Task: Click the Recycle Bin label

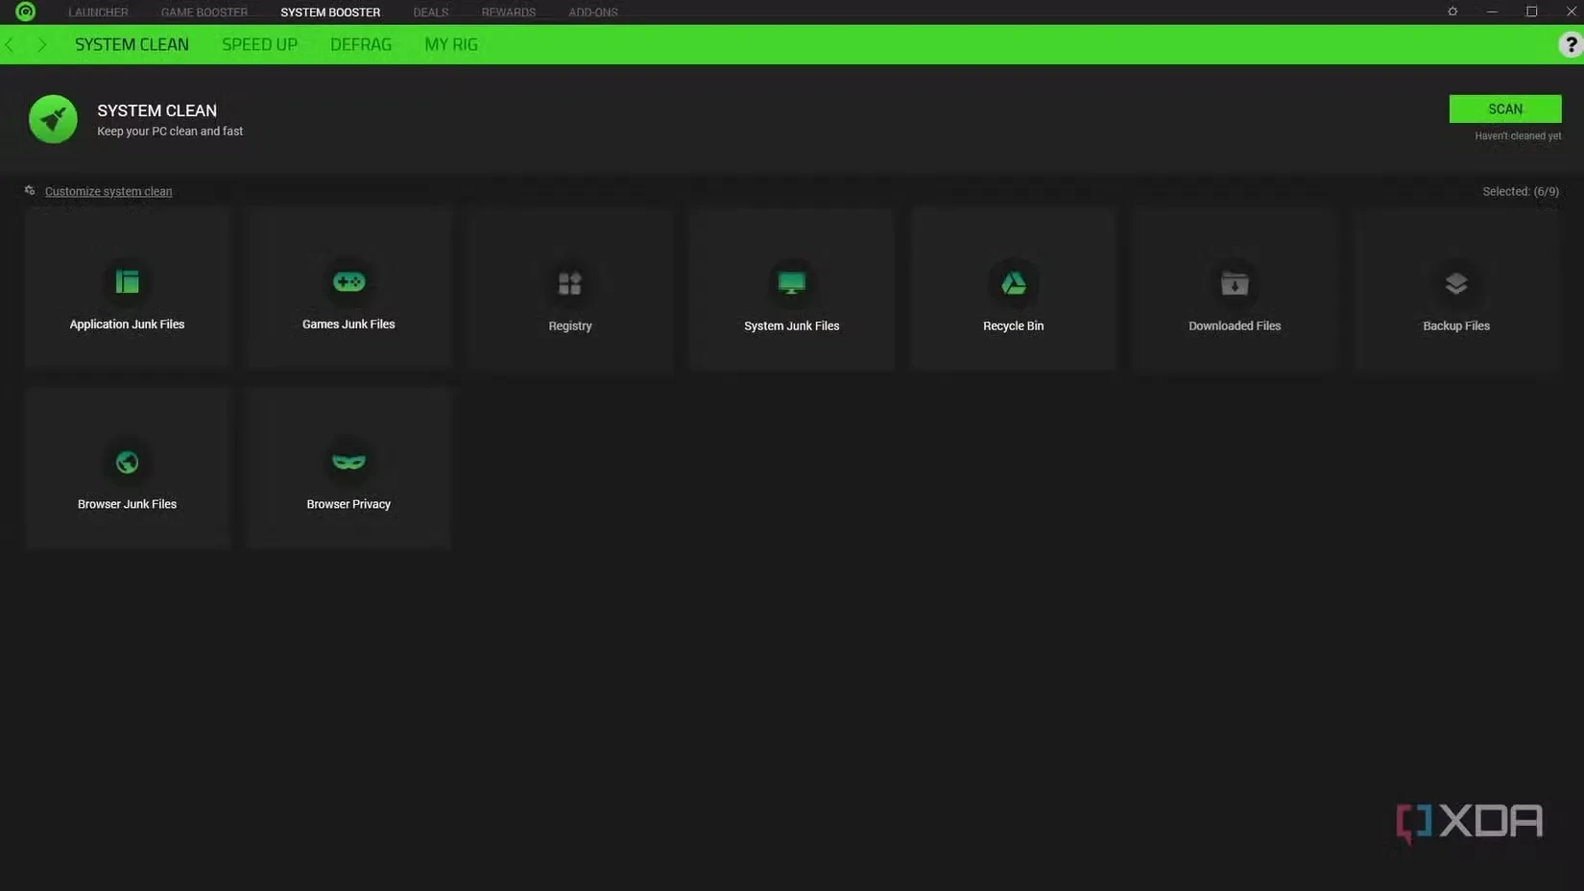Action: pyautogui.click(x=1013, y=326)
